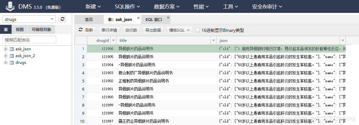Click drugId cell 121904
The width and height of the screenshot is (359, 125).
tap(102, 65)
